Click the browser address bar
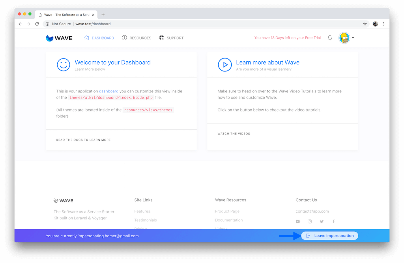This screenshot has height=263, width=404. click(202, 24)
